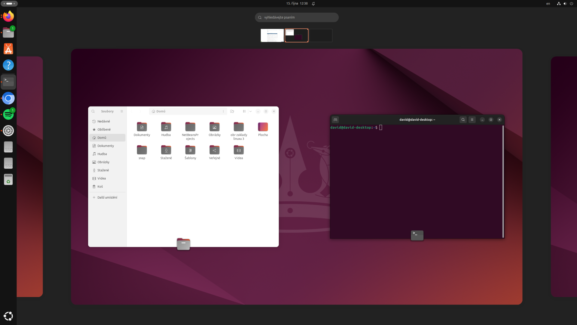The height and width of the screenshot is (325, 577).
Task: Open Spotify from the dock
Action: point(8,114)
